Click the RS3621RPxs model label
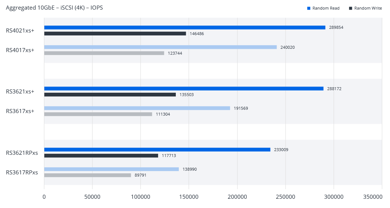The width and height of the screenshot is (390, 208). (22, 153)
